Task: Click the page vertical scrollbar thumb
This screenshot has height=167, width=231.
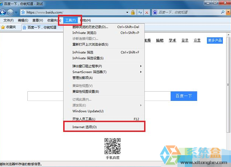Action: coord(228,85)
